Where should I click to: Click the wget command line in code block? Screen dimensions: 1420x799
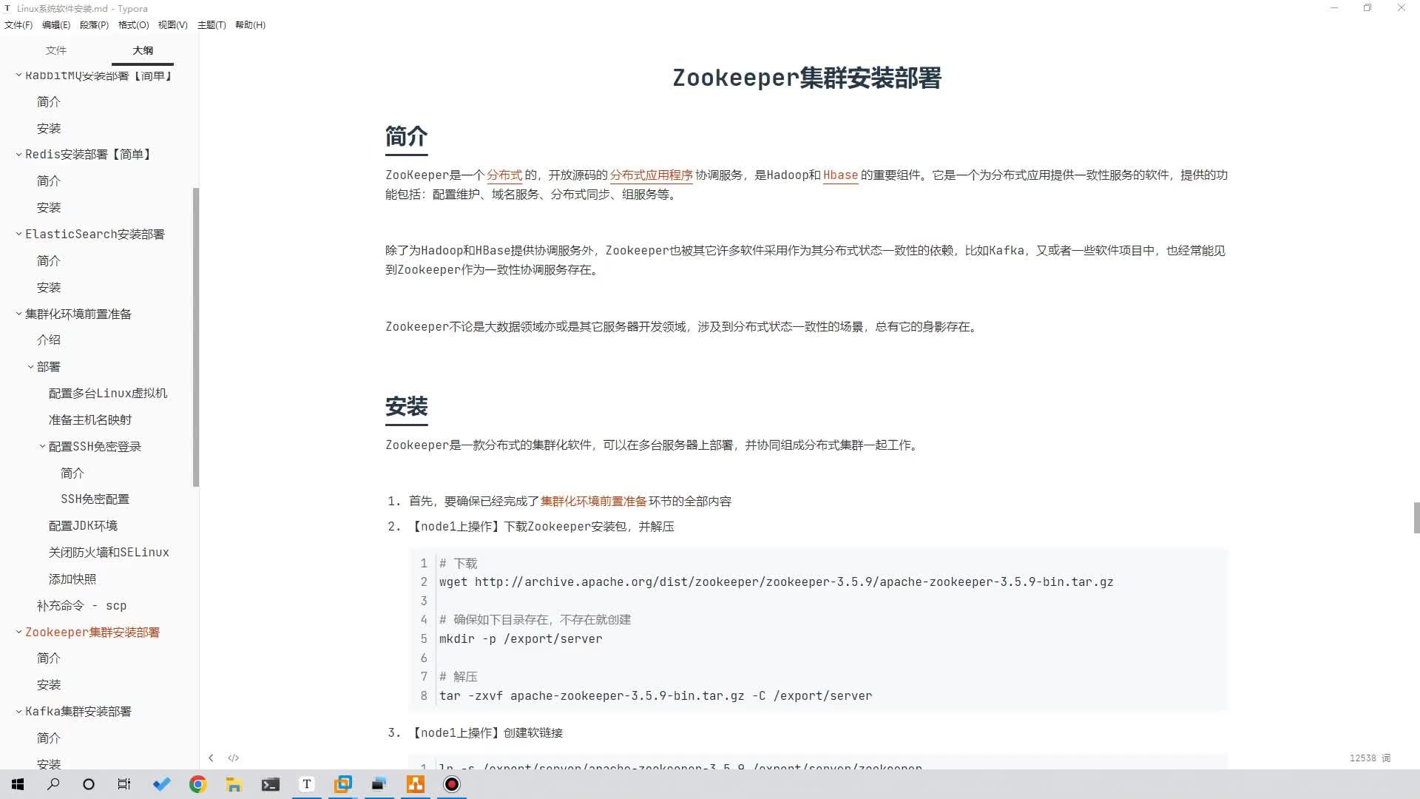[x=776, y=582]
